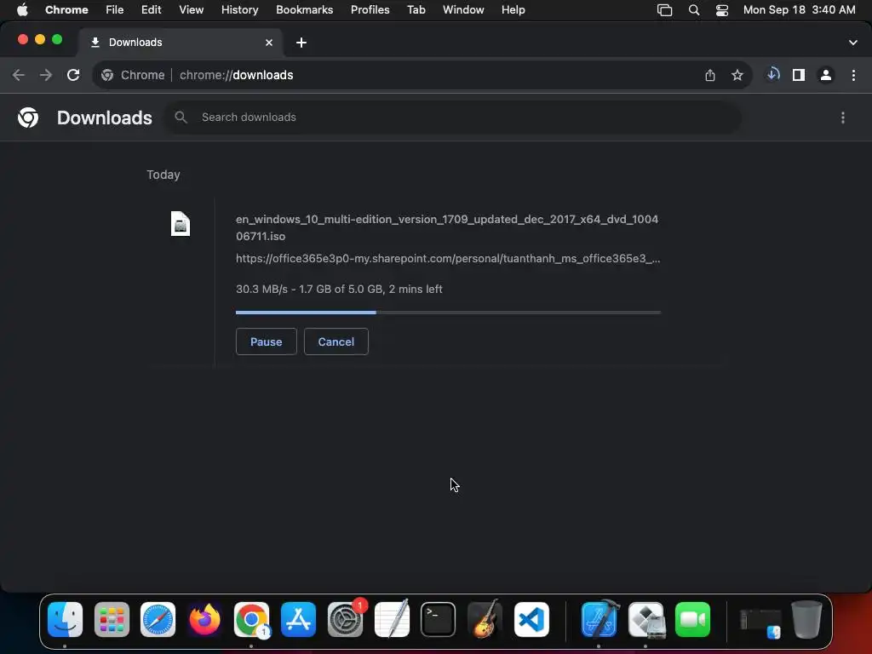Click the download speed and size status text
Screen dimensions: 872x654
[339, 290]
